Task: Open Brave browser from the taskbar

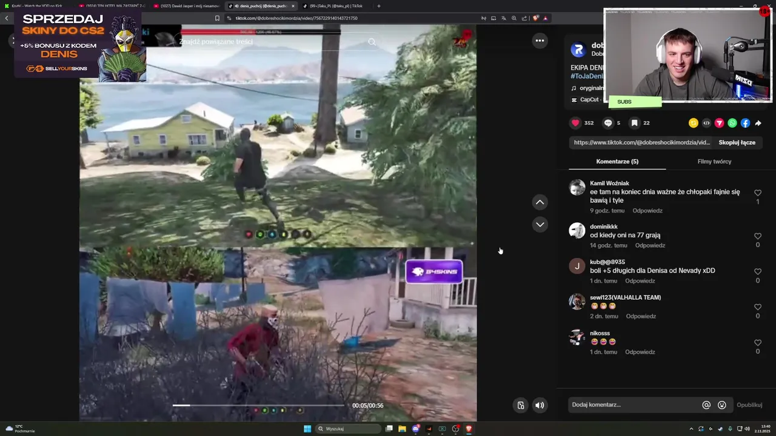Action: (x=469, y=429)
